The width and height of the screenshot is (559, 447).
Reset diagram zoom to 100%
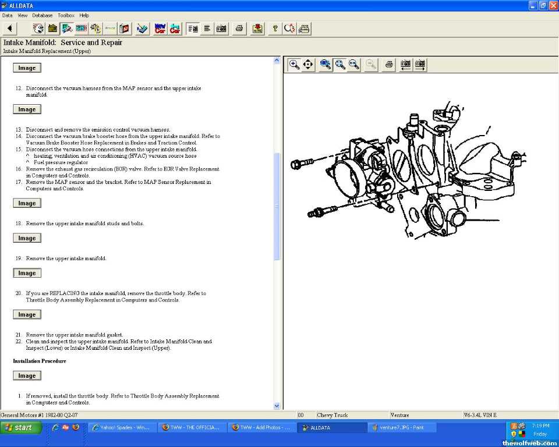coord(326,65)
